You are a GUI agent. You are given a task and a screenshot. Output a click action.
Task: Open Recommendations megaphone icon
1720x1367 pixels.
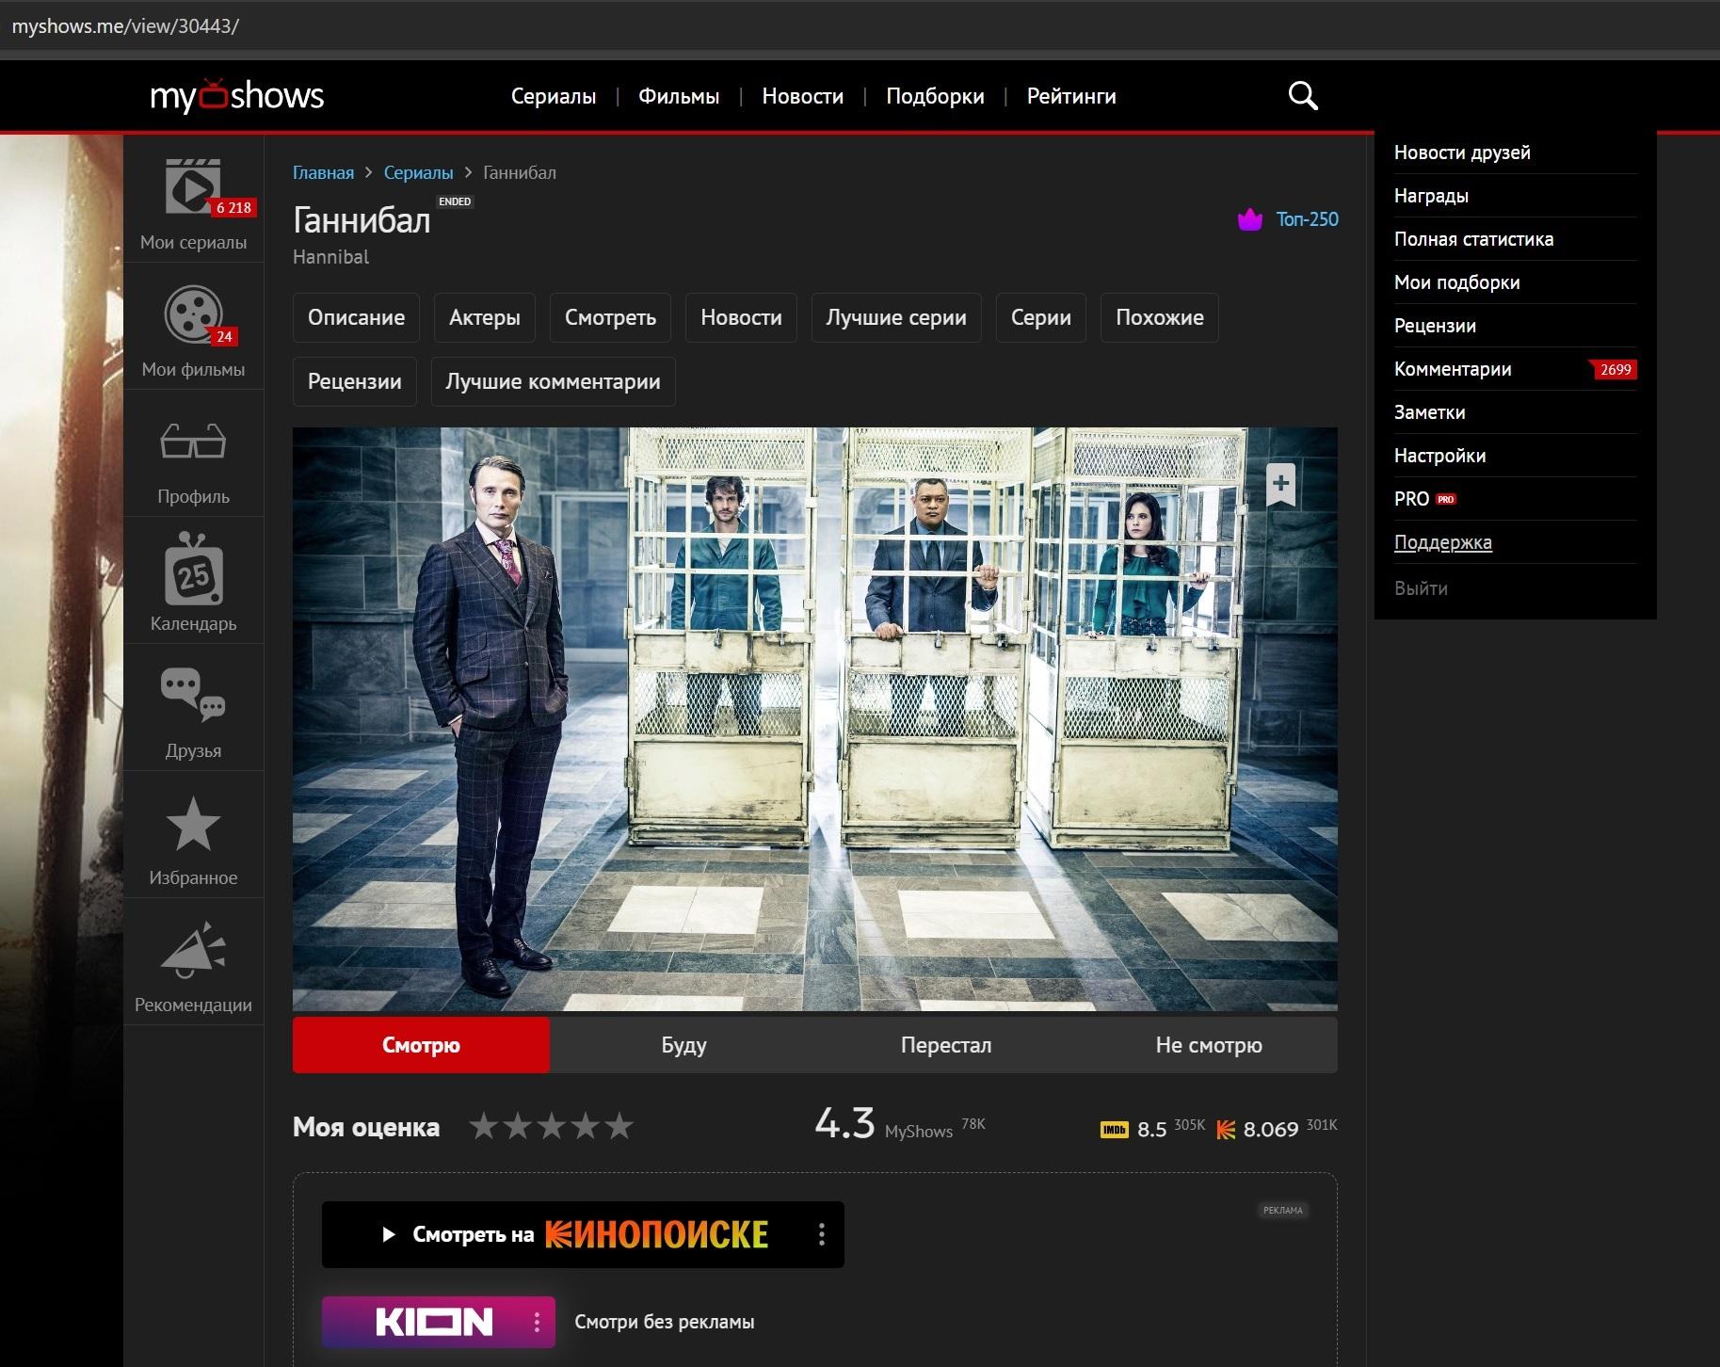click(x=193, y=950)
